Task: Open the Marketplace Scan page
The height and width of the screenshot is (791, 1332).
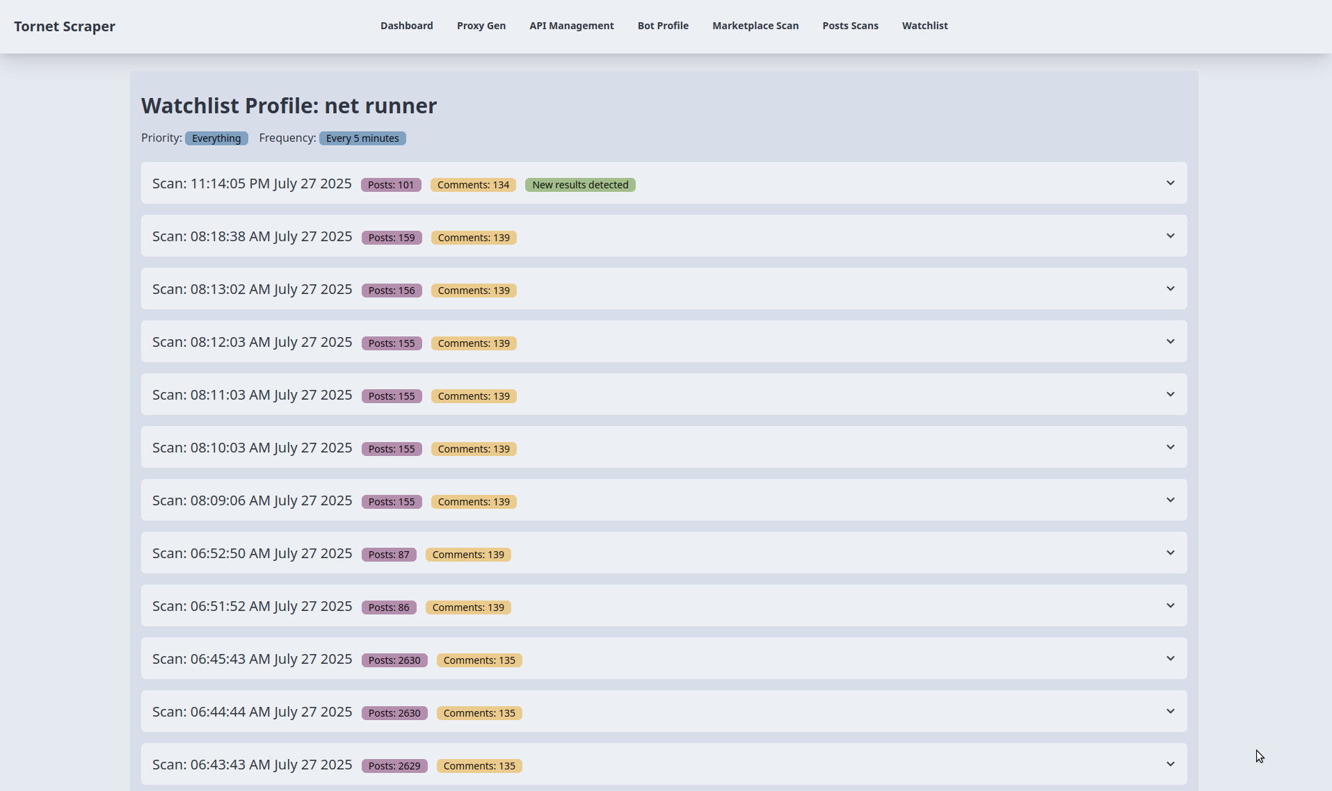Action: click(x=755, y=26)
